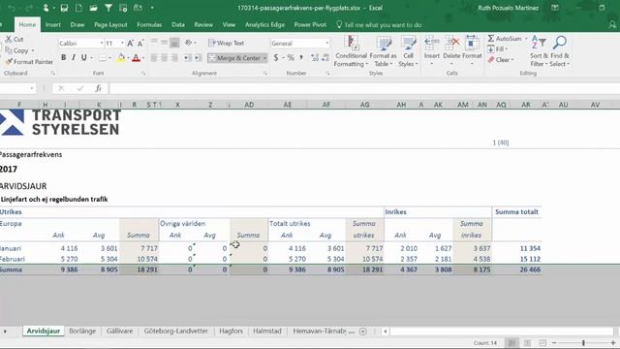Toggle Align Right
Viewport: 620px width, 349px height.
point(174,58)
